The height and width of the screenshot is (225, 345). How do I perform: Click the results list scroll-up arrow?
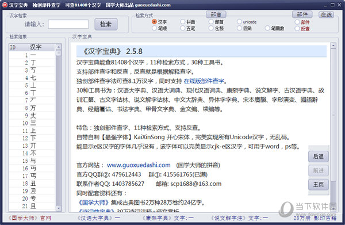coord(59,47)
